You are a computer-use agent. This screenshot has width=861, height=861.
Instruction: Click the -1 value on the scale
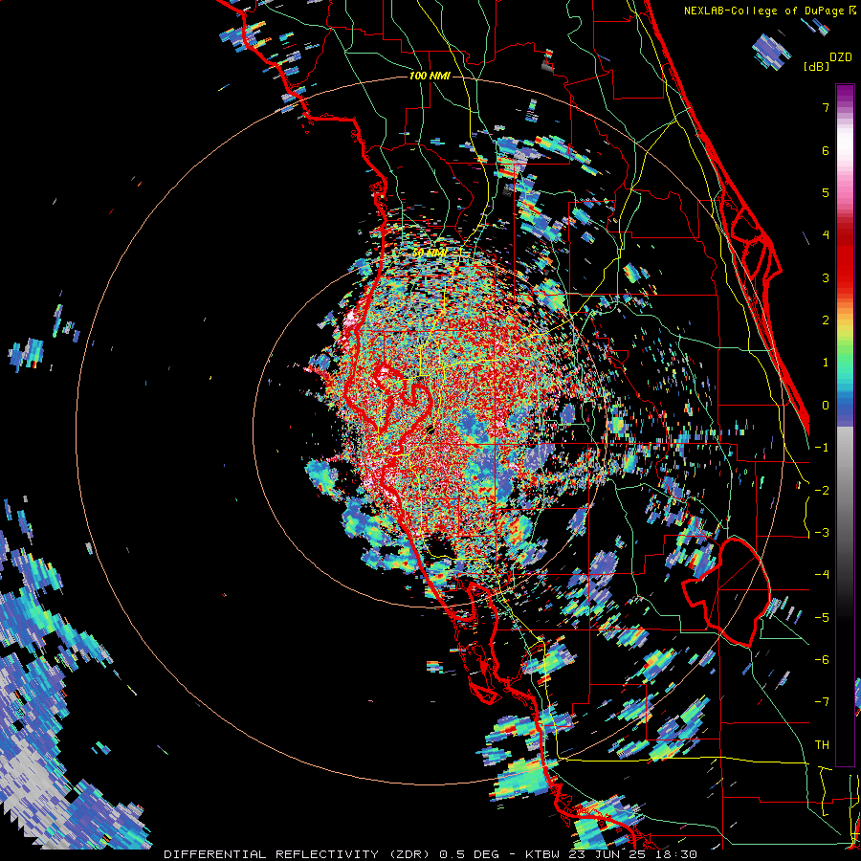point(822,448)
